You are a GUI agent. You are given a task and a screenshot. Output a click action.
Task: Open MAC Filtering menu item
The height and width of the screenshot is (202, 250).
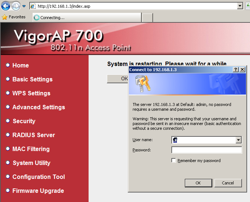click(x=31, y=149)
